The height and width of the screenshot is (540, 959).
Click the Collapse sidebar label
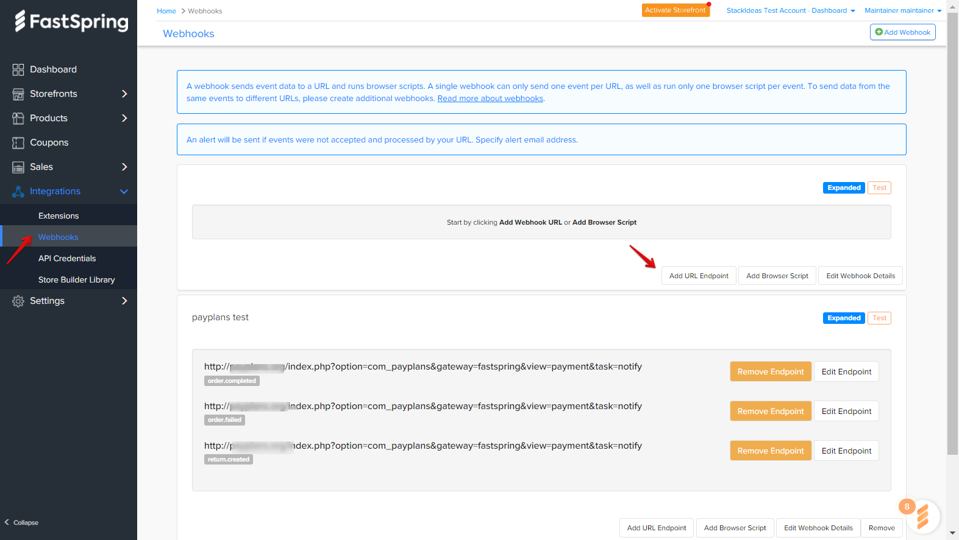point(26,522)
